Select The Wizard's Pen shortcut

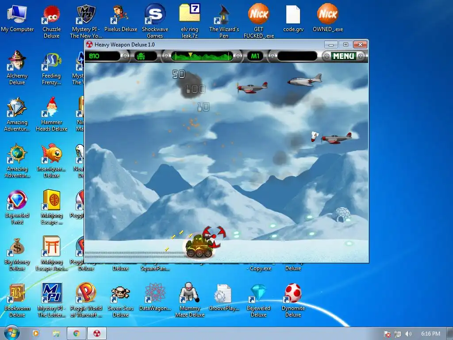pyautogui.click(x=224, y=22)
